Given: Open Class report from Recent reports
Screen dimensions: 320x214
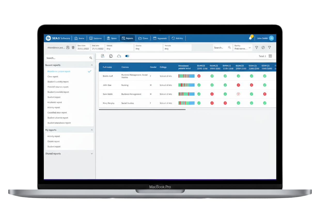Looking at the screenshot, I should coord(52,76).
